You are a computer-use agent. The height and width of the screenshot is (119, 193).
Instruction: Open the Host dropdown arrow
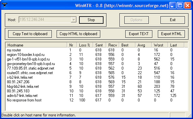click(74, 20)
